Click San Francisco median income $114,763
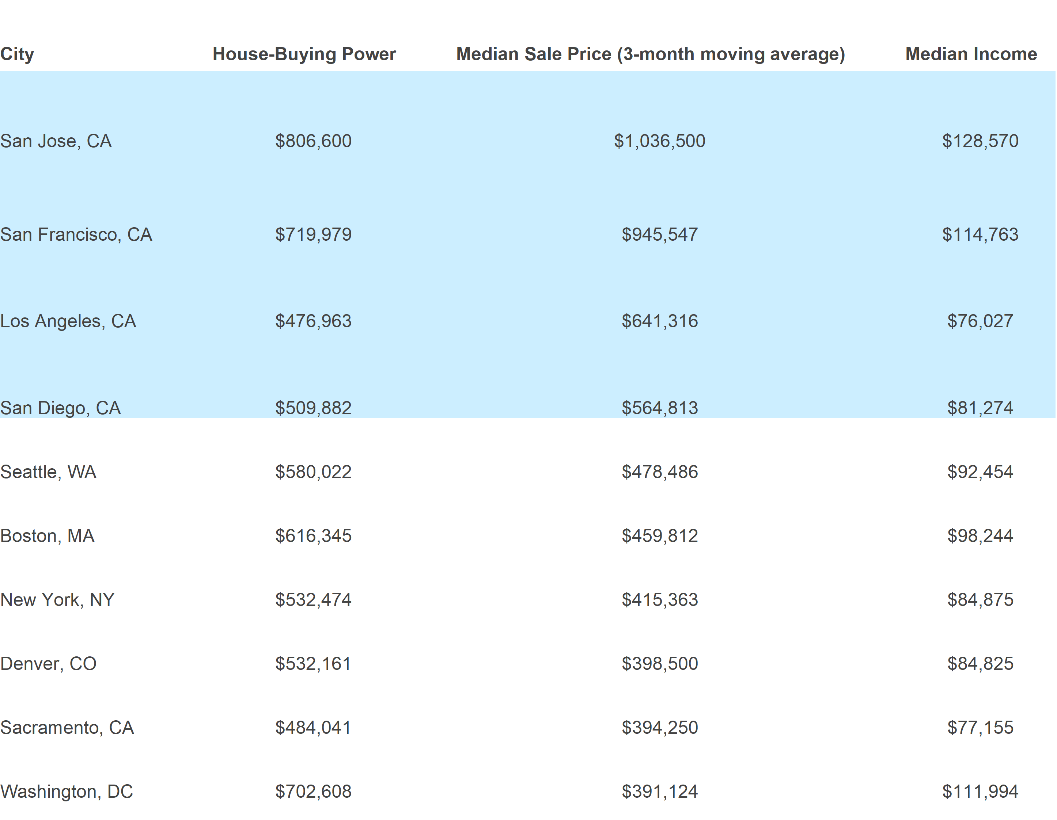Viewport: 1057px width, 820px height. (x=980, y=234)
